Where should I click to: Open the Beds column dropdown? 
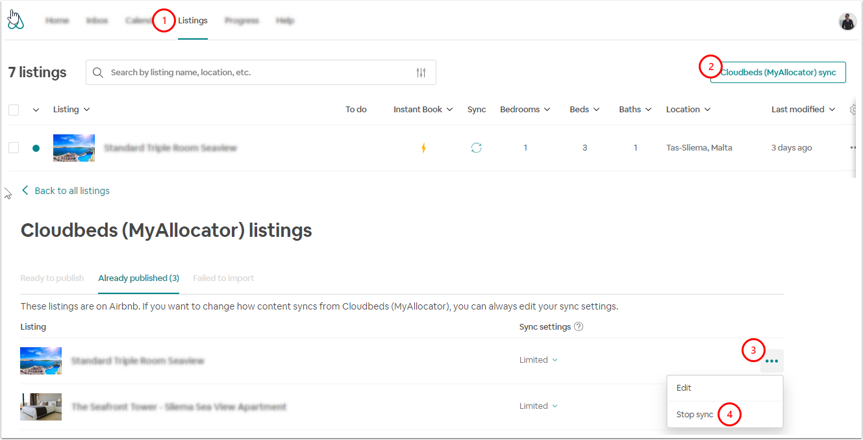(x=584, y=110)
